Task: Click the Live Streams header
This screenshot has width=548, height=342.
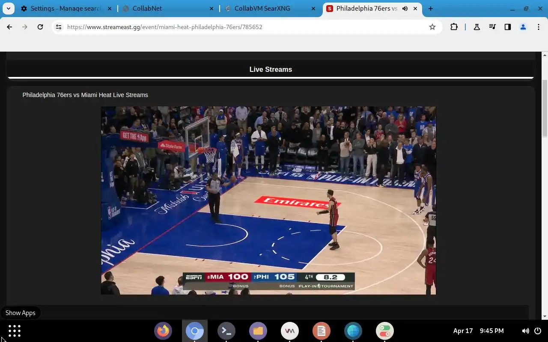Action: point(271,69)
